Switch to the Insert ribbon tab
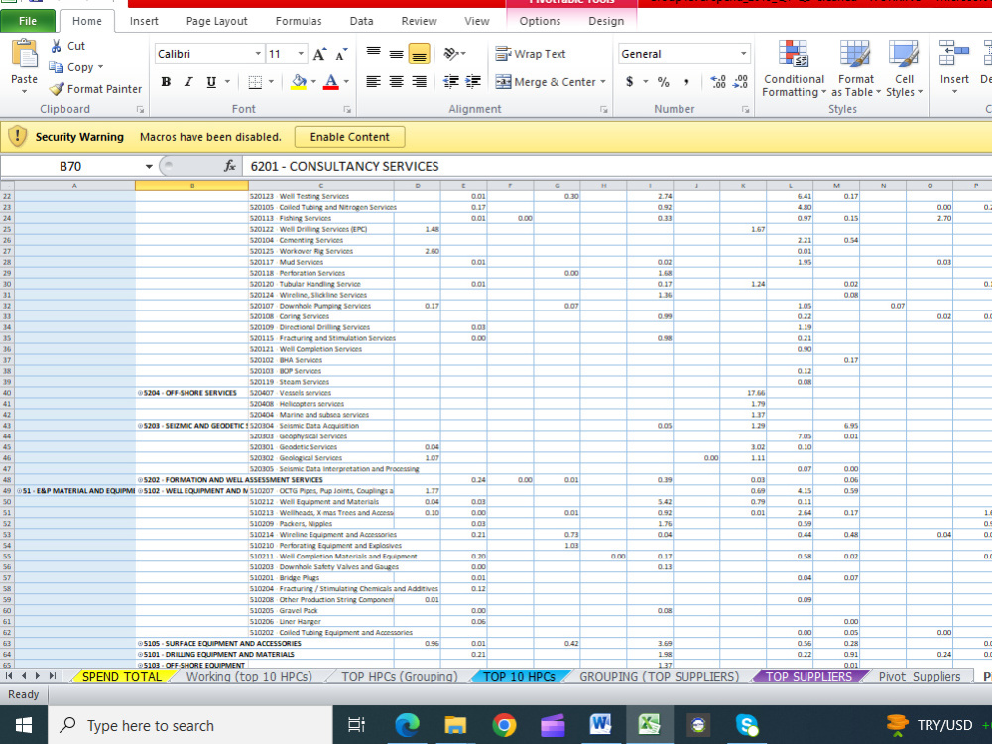The width and height of the screenshot is (992, 744). pyautogui.click(x=144, y=21)
